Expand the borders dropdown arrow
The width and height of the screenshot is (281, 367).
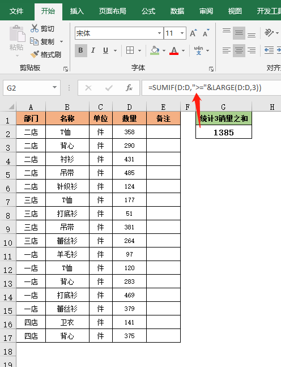click(x=140, y=50)
